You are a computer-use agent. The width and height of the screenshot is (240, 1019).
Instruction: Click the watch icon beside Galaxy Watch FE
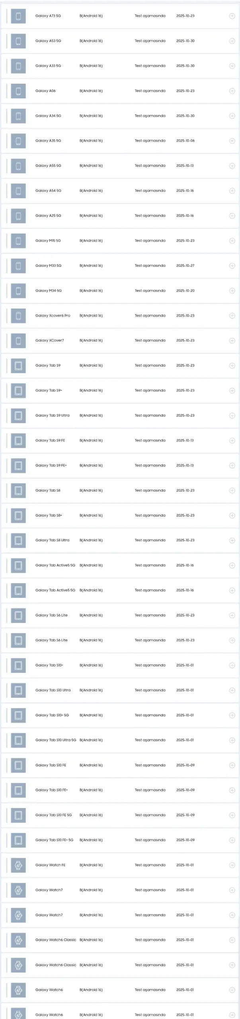coord(18,865)
